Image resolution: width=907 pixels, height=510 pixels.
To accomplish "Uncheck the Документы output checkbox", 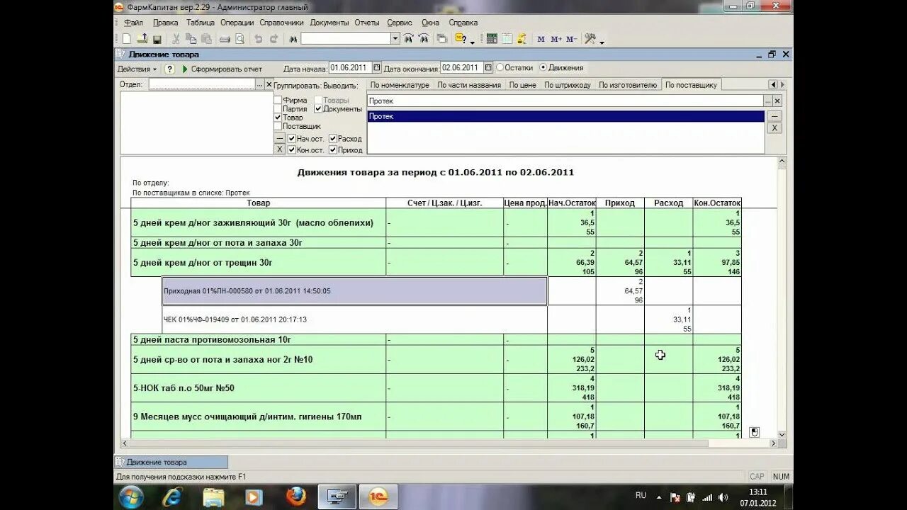I will pyautogui.click(x=319, y=109).
